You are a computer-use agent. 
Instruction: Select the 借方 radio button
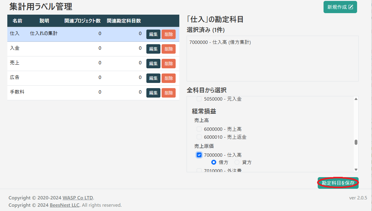[214, 163]
